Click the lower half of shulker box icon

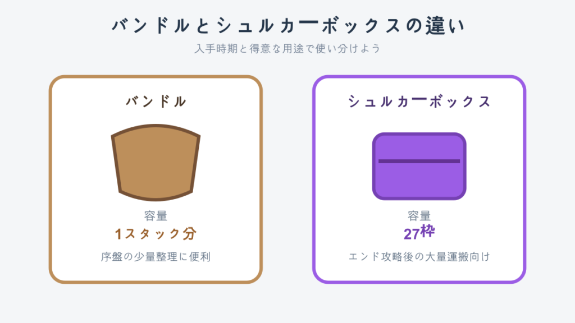419,180
